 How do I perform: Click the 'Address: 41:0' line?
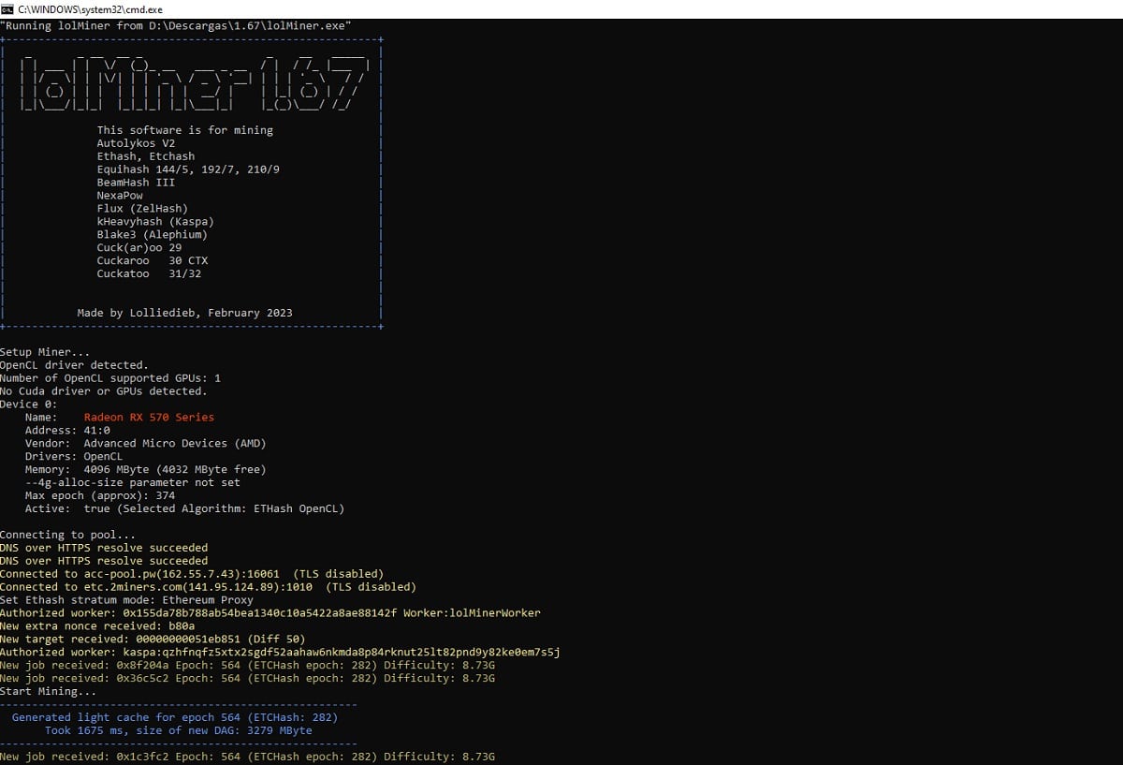point(67,431)
